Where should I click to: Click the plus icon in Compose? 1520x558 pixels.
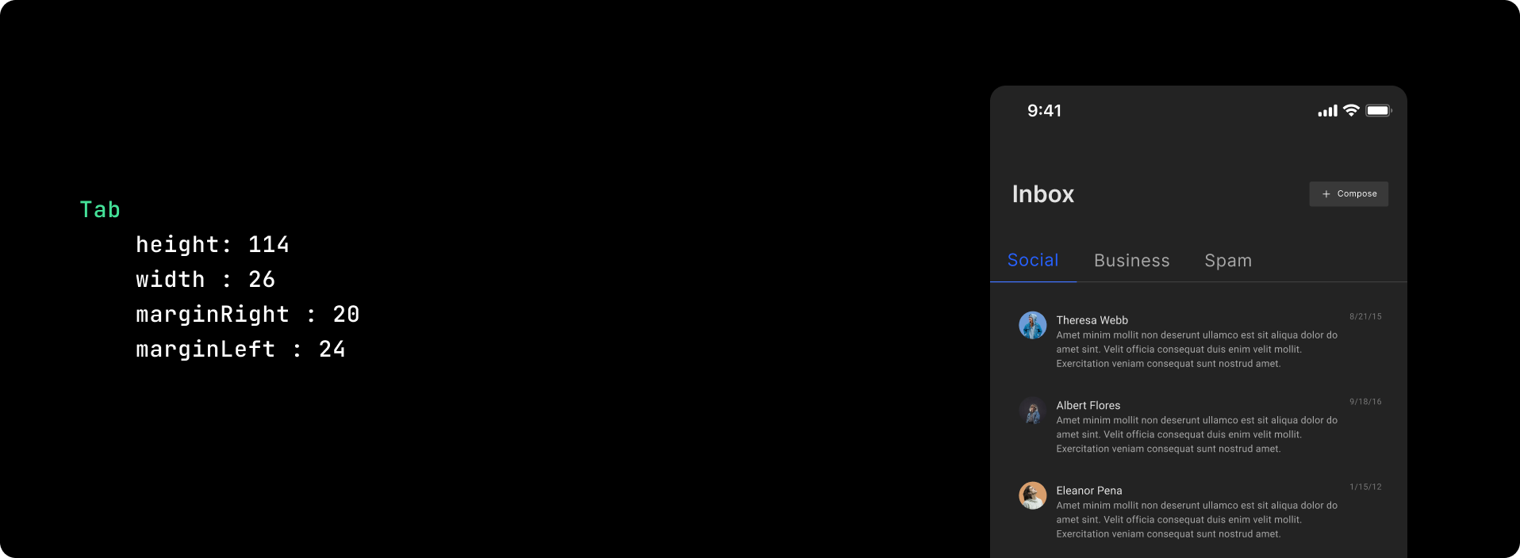pyautogui.click(x=1326, y=194)
